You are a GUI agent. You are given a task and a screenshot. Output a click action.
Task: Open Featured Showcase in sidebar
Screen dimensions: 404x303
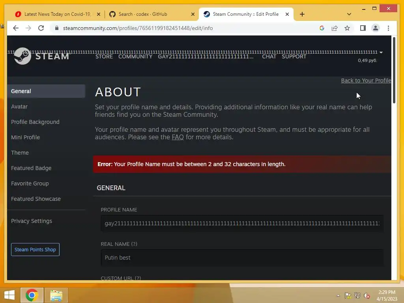pyautogui.click(x=36, y=199)
